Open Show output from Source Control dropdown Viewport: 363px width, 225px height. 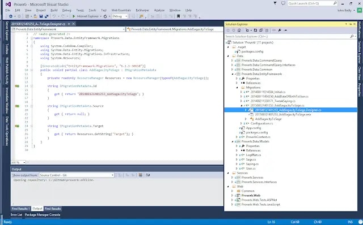click(77, 175)
